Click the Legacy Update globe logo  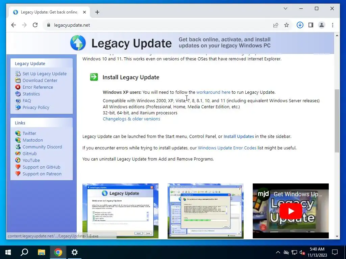78,43
